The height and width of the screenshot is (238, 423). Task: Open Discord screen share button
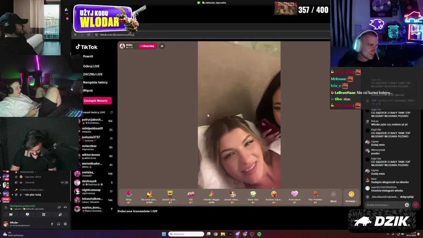click(27, 215)
